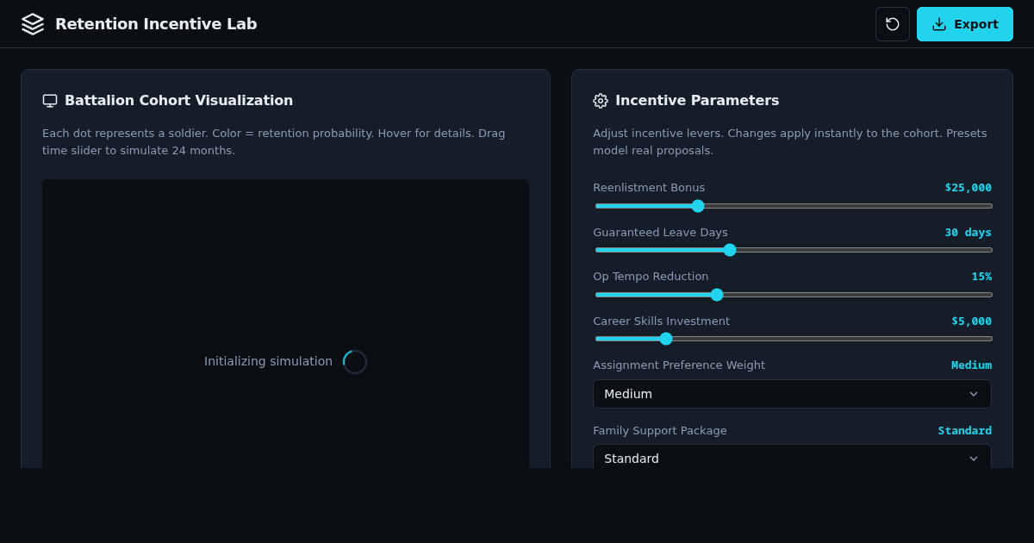Click the Assignment Preference Weight label
The image size is (1034, 543).
[x=679, y=365]
